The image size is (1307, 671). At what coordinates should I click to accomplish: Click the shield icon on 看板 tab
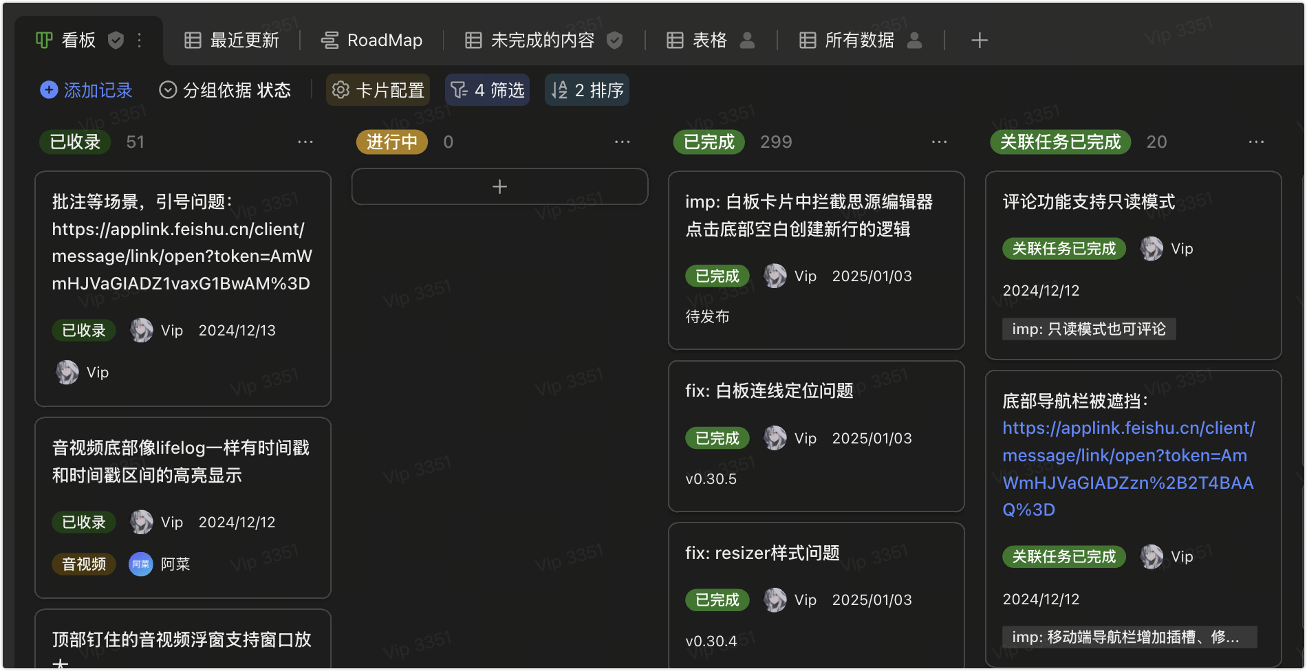click(116, 41)
